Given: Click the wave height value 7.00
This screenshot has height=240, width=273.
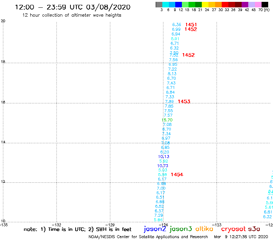Looking at the screenshot, I should 161,188.
